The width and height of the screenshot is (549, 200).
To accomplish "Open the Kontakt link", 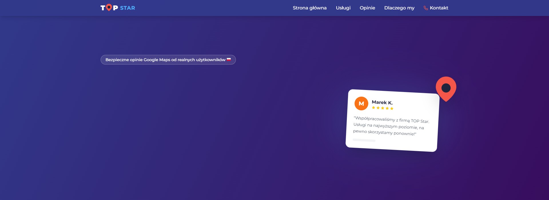I will (x=436, y=8).
